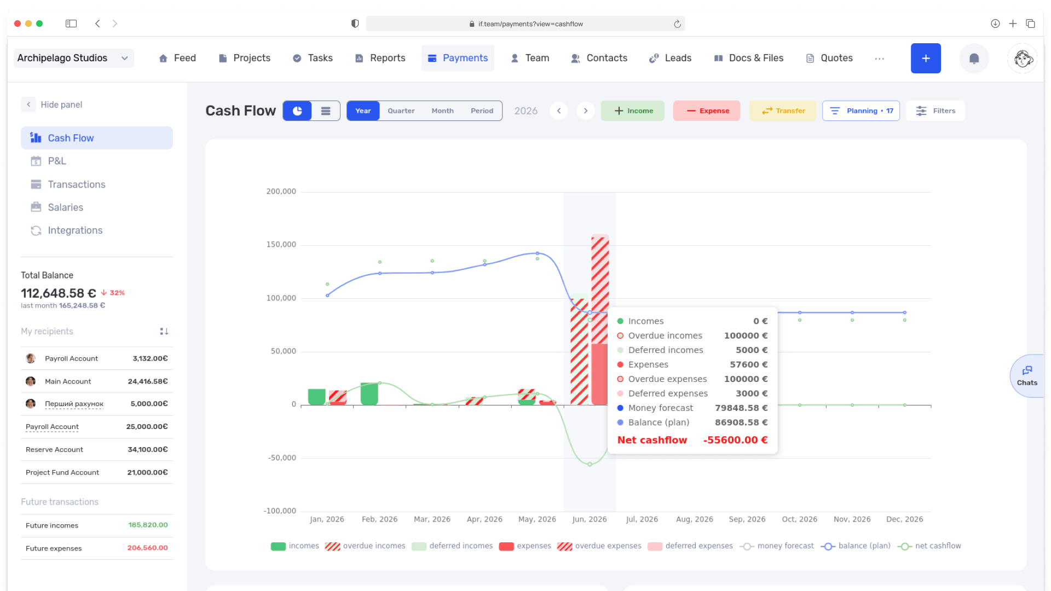Reload the page in address bar
This screenshot has width=1051, height=591.
pyautogui.click(x=677, y=24)
